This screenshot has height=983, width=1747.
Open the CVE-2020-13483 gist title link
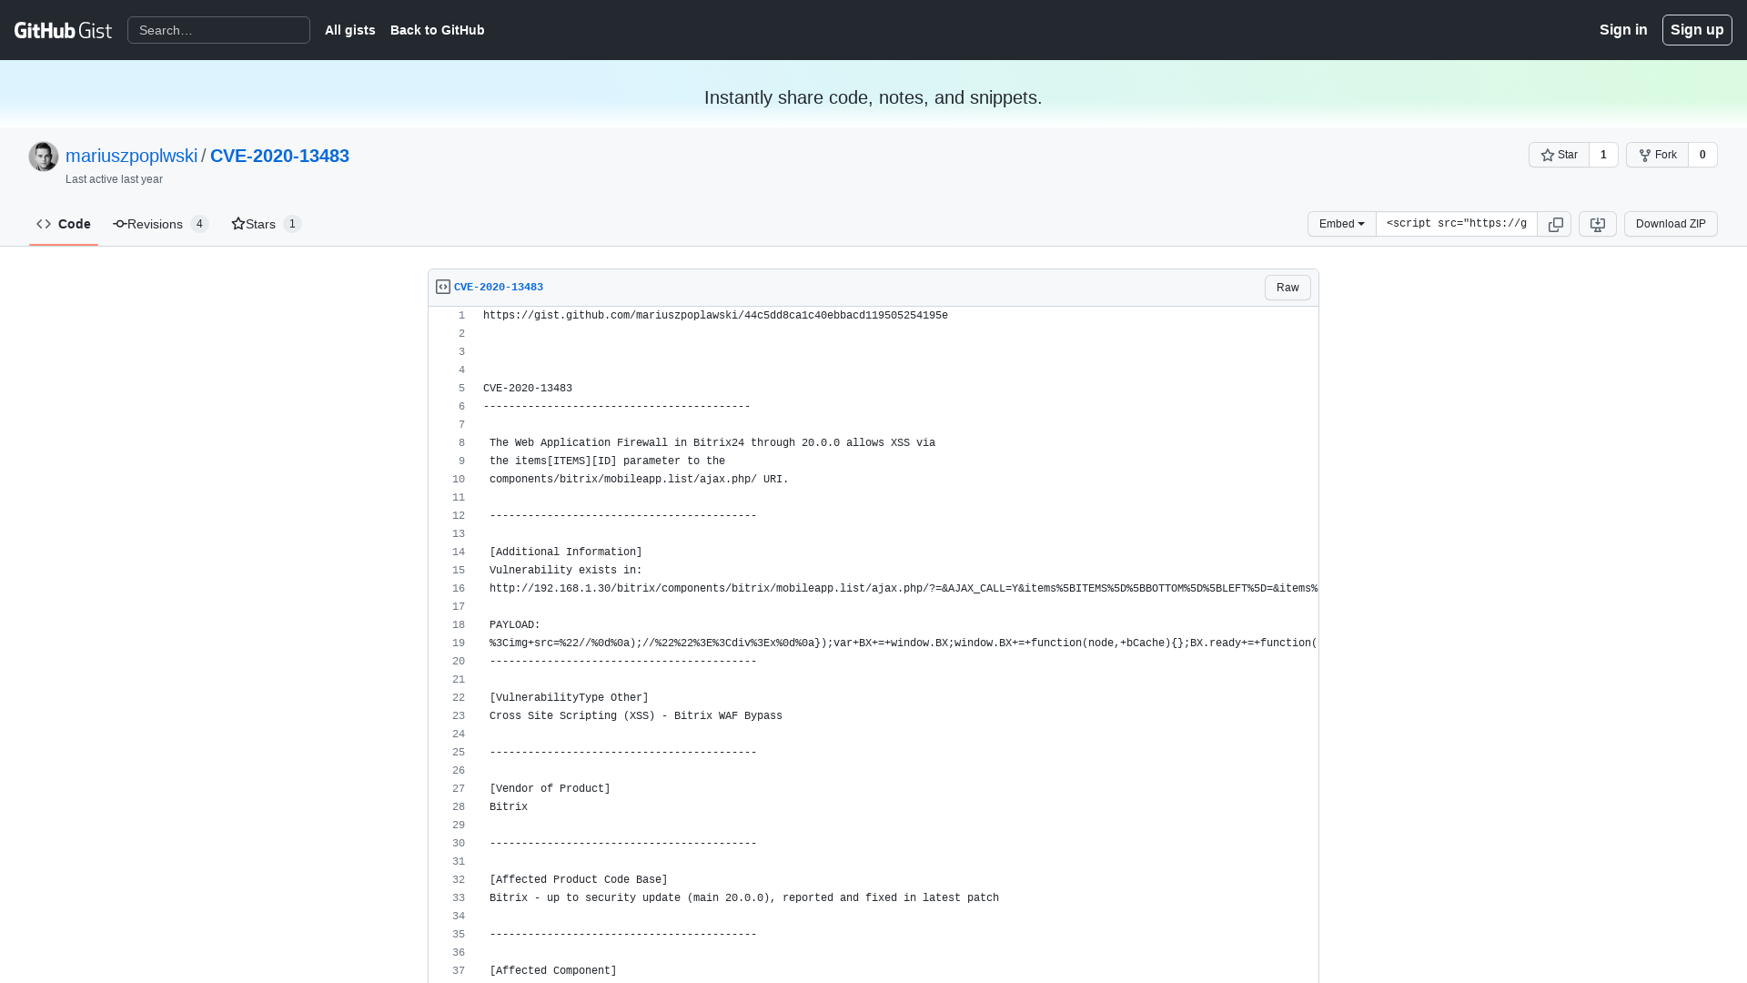coord(279,156)
